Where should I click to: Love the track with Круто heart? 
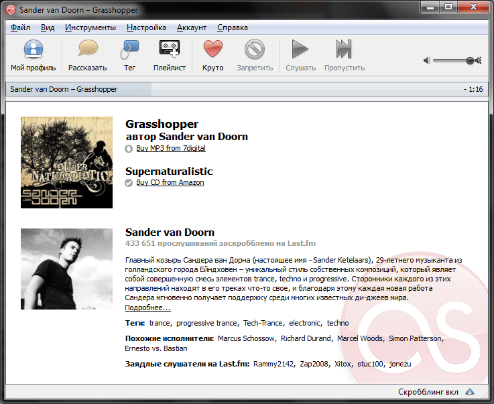point(213,49)
